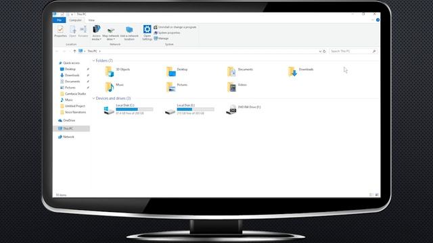Go up one folder level
The width and height of the screenshot is (433, 243).
click(x=74, y=51)
